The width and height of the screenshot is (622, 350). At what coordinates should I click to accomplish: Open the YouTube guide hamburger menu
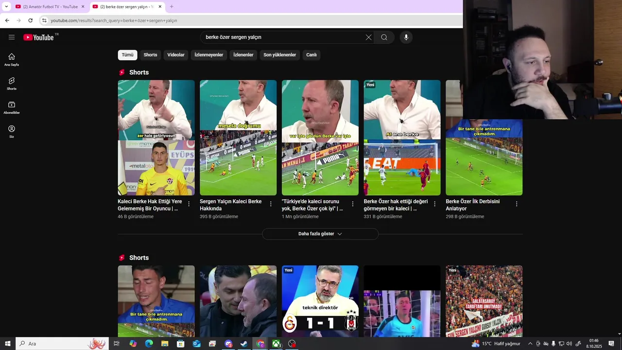pos(12,37)
